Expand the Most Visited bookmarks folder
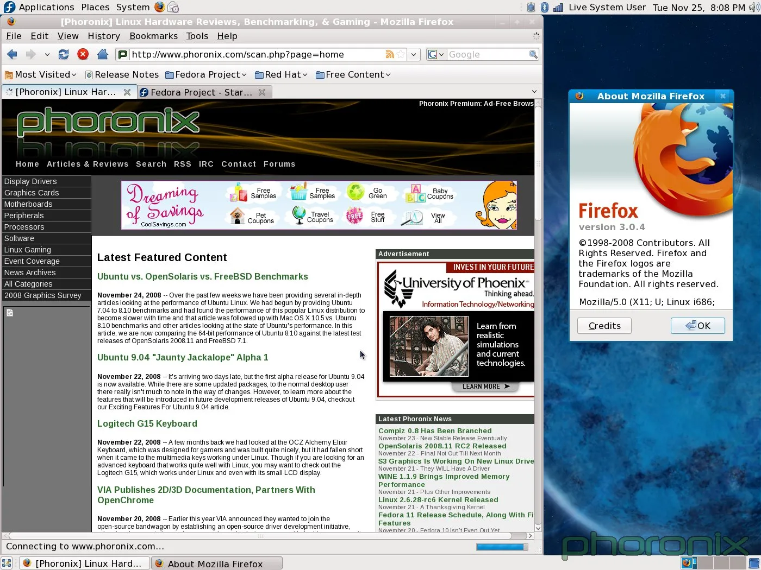This screenshot has height=570, width=761. 40,74
